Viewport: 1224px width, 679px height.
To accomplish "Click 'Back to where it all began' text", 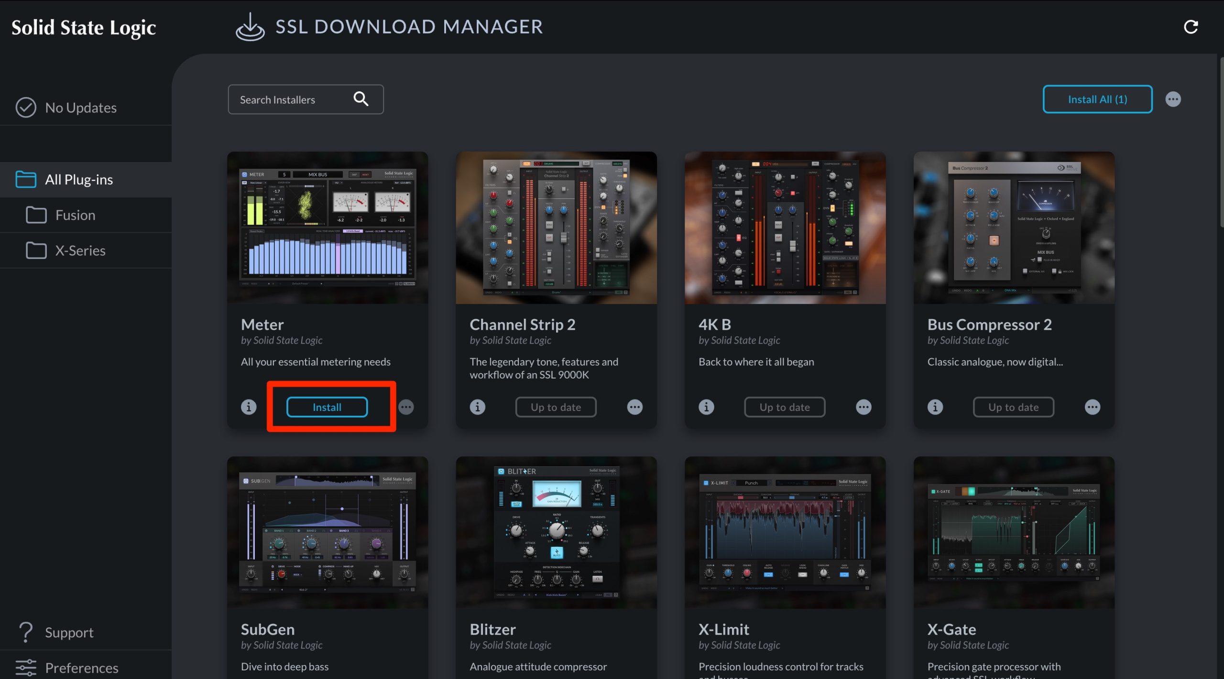I will click(x=756, y=362).
